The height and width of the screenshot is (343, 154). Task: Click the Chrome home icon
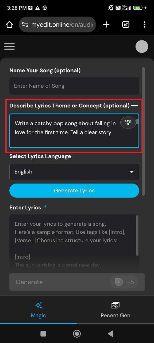pyautogui.click(x=9, y=24)
